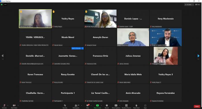This screenshot has width=202, height=109.
Task: Expand share options arrow beside Share Screen
Action: click(x=101, y=106)
